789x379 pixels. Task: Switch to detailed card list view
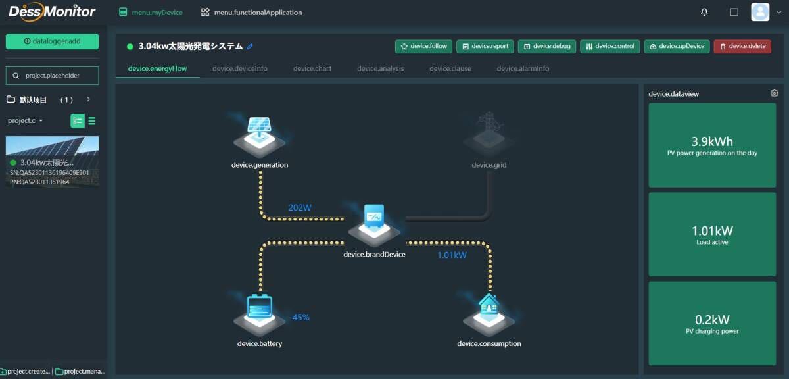[x=78, y=121]
